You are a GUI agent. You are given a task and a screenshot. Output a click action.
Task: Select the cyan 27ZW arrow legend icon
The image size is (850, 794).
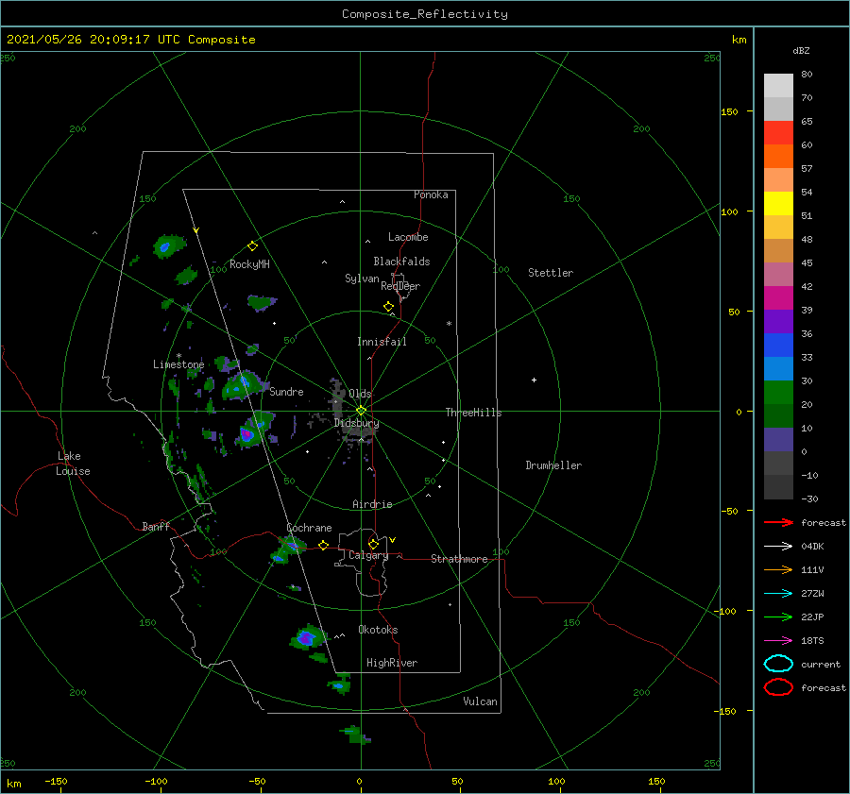(778, 594)
